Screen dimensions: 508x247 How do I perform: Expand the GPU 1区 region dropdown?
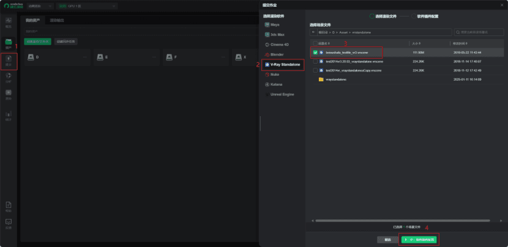tap(87, 6)
